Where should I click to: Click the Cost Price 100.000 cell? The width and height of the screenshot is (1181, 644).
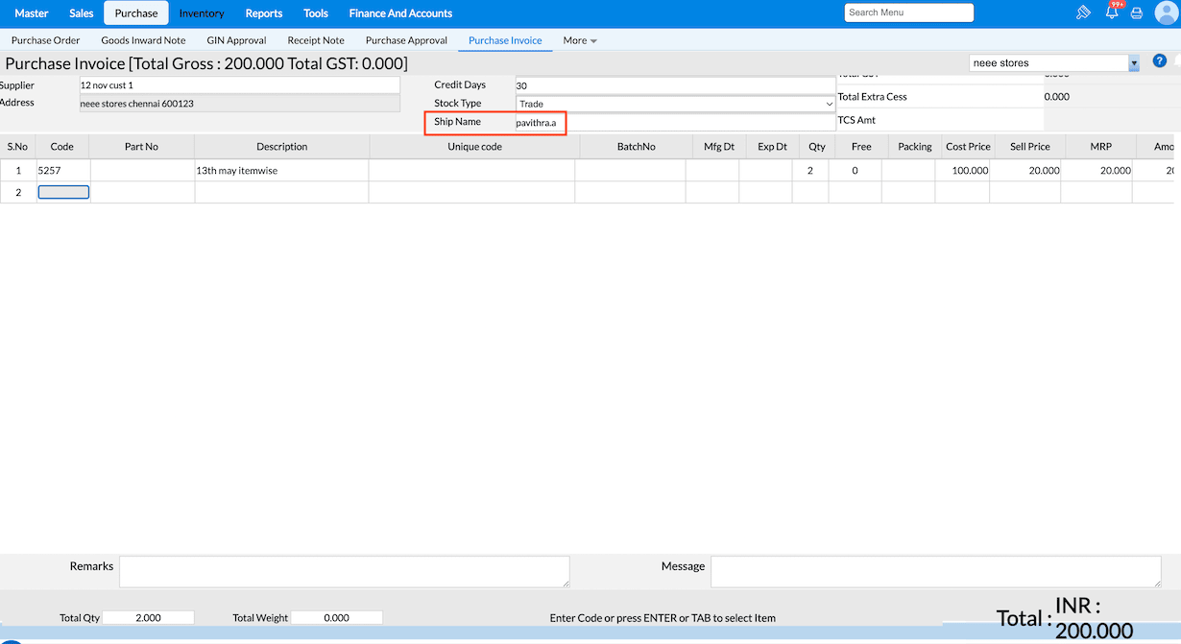point(962,170)
